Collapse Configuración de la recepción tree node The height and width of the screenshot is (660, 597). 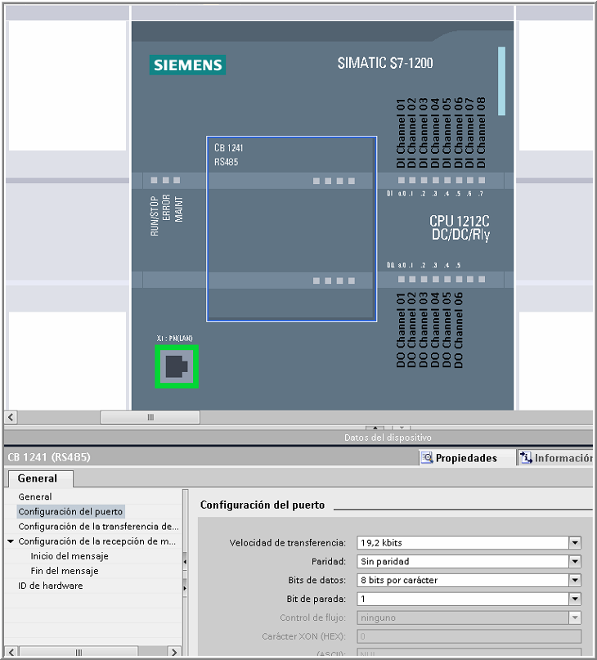[x=11, y=541]
